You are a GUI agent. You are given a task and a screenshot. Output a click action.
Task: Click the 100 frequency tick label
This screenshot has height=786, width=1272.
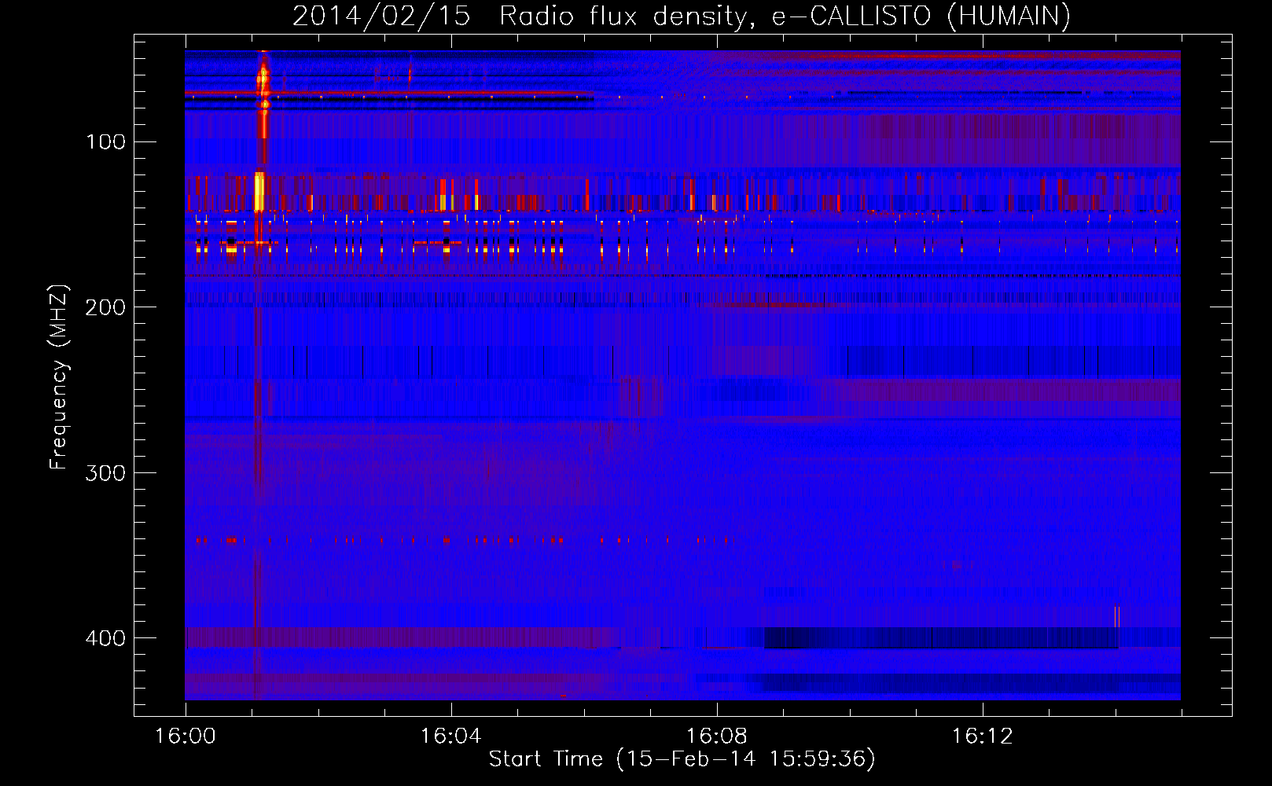[106, 141]
